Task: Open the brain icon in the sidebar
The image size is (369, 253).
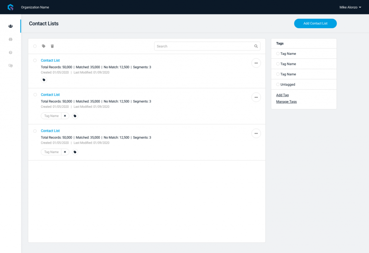Action: pos(10,39)
